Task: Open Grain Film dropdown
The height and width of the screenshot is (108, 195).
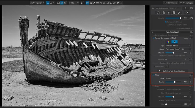Action: [x=178, y=93]
